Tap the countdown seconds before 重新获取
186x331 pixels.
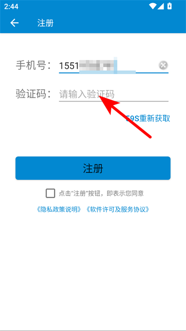(133, 119)
